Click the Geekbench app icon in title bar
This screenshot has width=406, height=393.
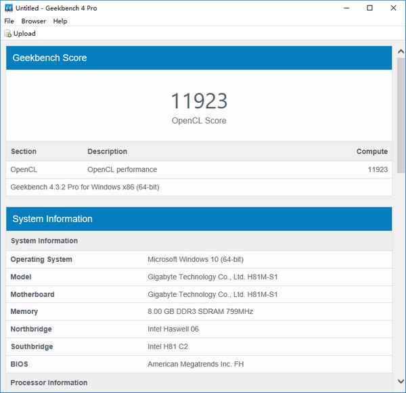click(9, 8)
